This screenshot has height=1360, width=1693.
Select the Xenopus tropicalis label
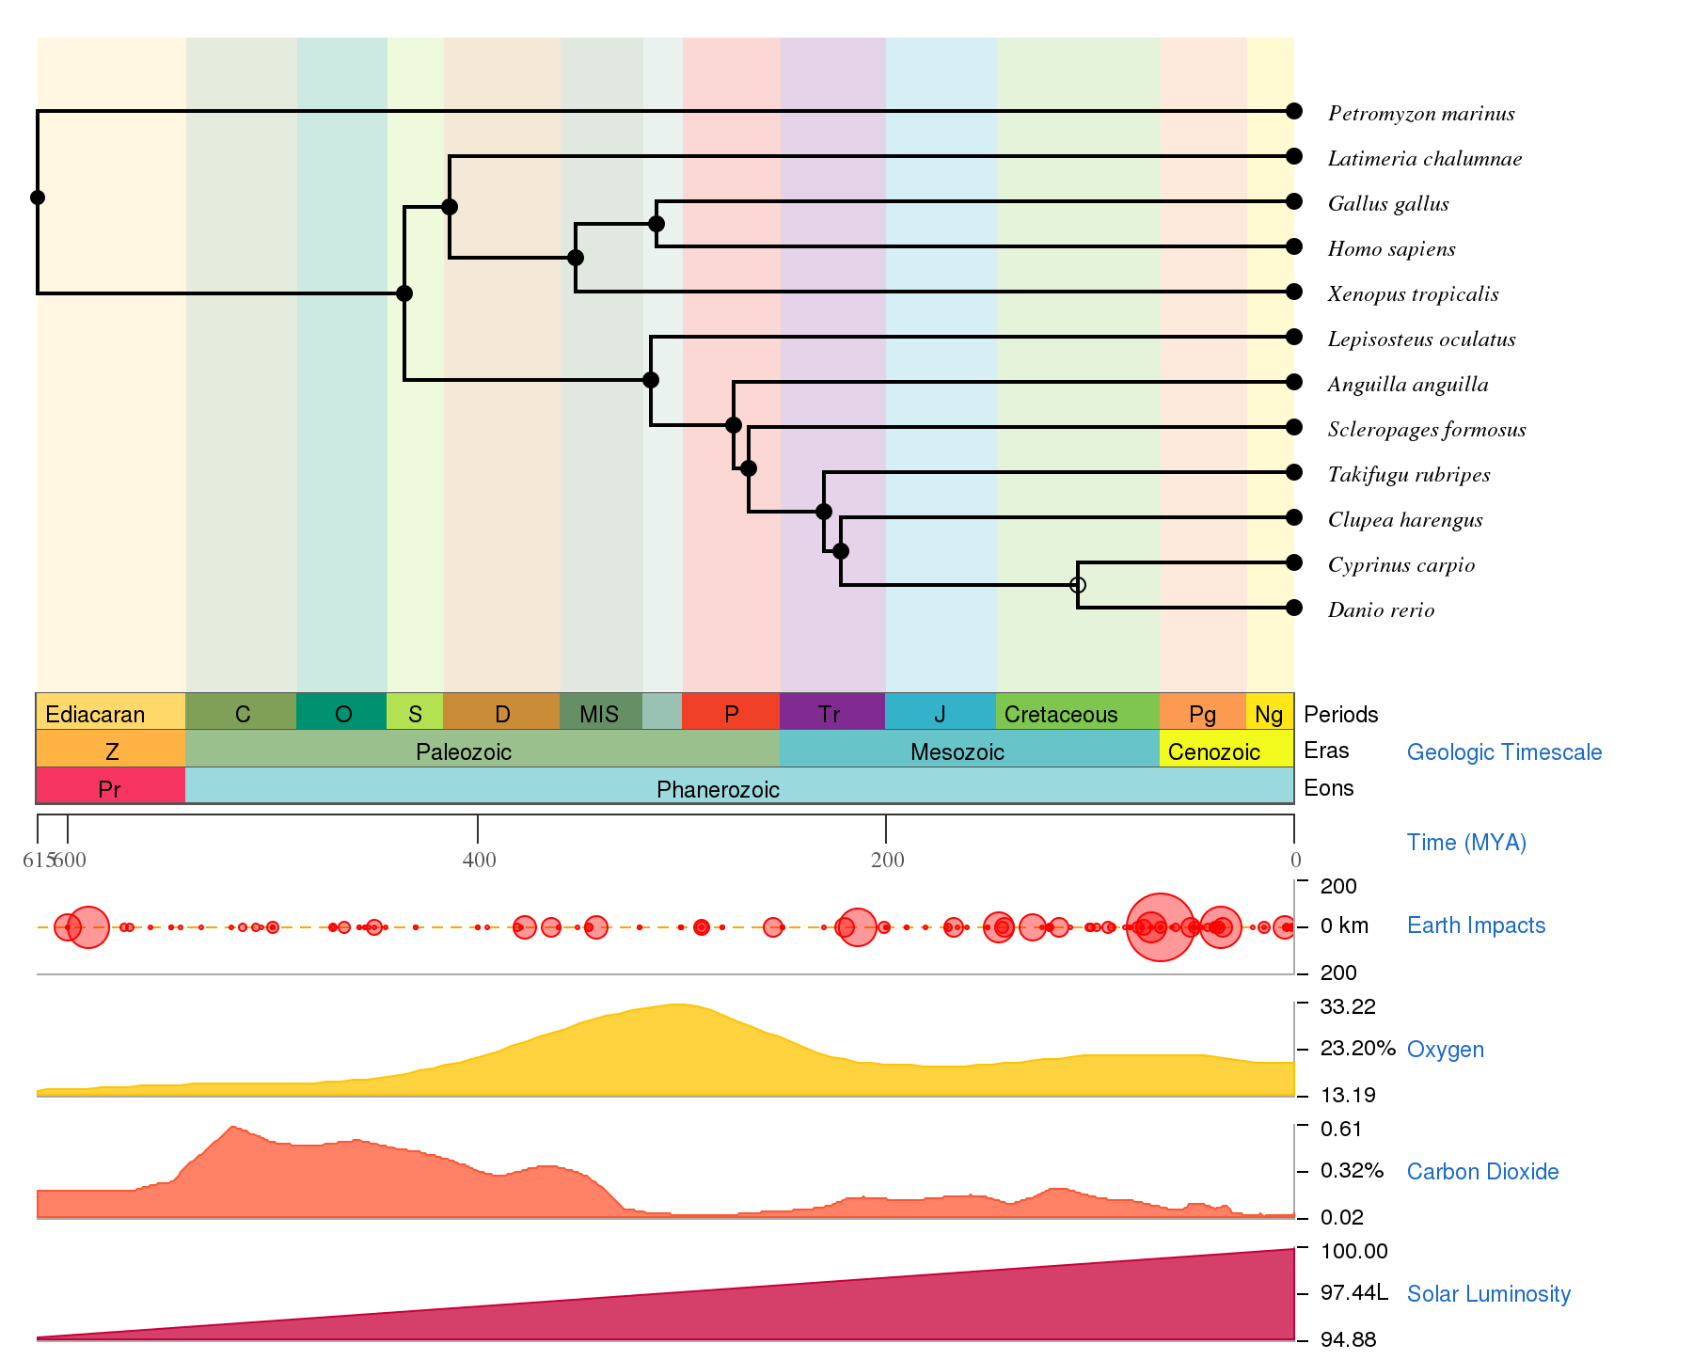click(x=1414, y=294)
